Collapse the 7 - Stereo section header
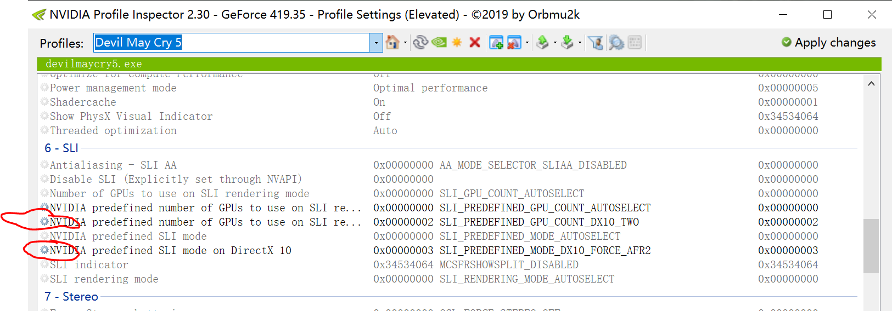The width and height of the screenshot is (892, 311). (x=71, y=296)
